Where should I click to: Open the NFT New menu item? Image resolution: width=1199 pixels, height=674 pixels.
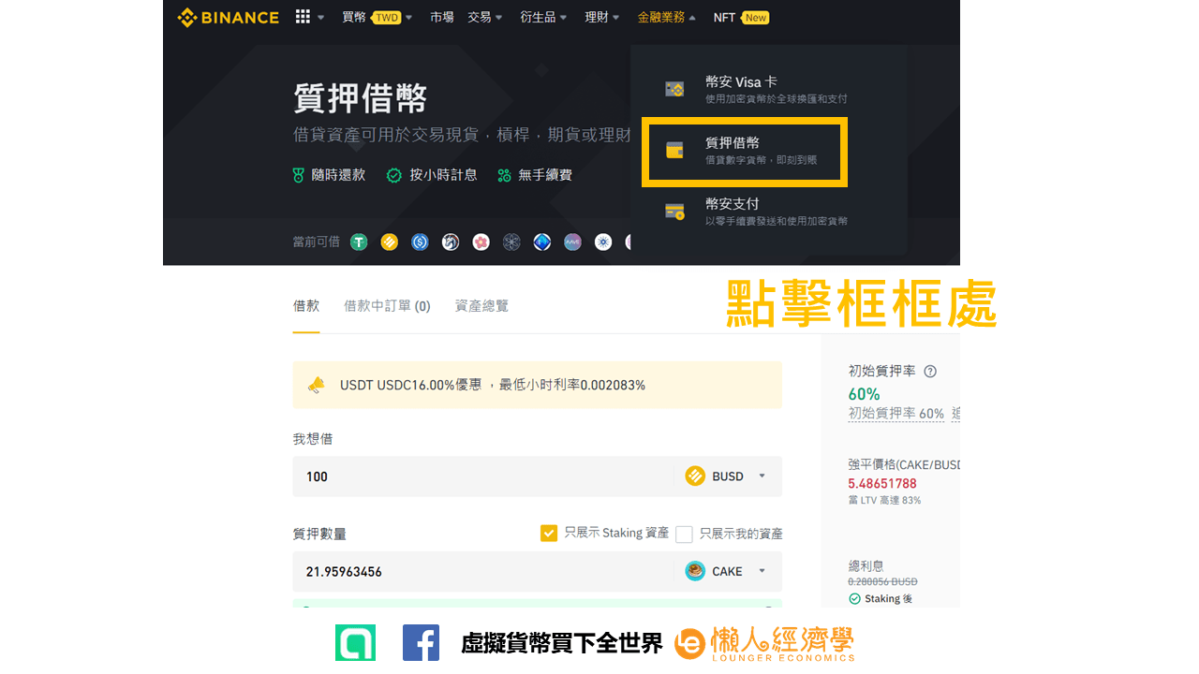(741, 17)
